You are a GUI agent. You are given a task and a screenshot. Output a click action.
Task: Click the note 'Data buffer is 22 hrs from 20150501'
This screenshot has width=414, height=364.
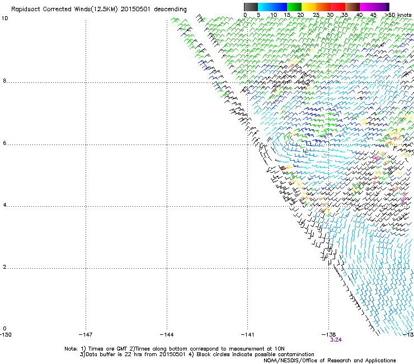pos(135,354)
